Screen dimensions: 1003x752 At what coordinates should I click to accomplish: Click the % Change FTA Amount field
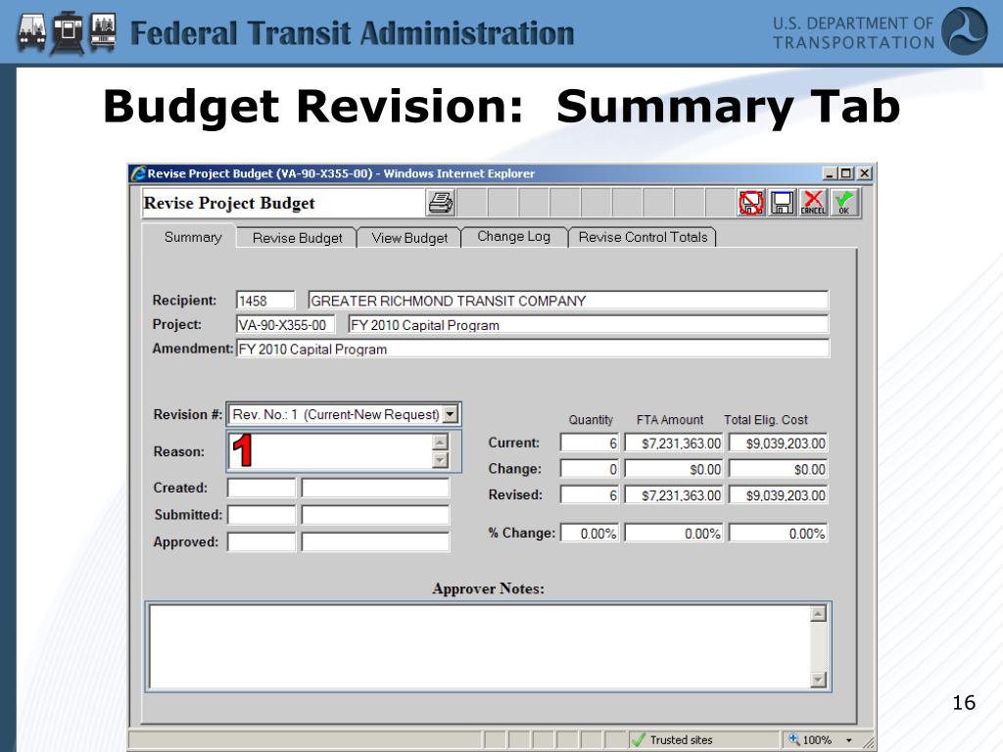(x=674, y=533)
